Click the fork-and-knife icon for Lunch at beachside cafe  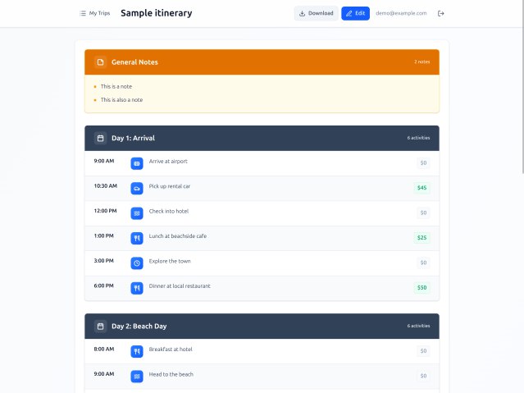pyautogui.click(x=137, y=238)
